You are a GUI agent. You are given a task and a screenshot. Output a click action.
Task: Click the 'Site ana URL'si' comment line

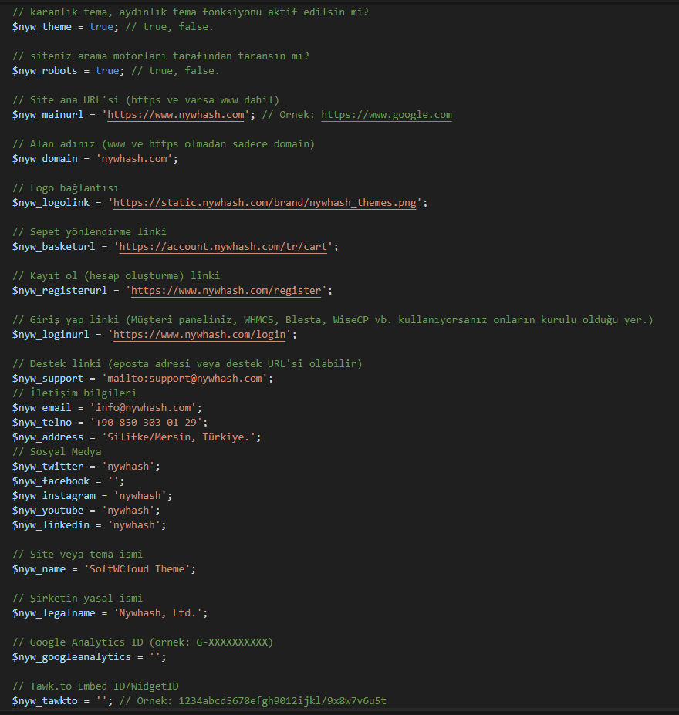146,99
